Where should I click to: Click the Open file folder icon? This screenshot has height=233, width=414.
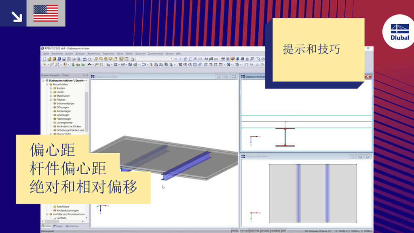[49, 59]
